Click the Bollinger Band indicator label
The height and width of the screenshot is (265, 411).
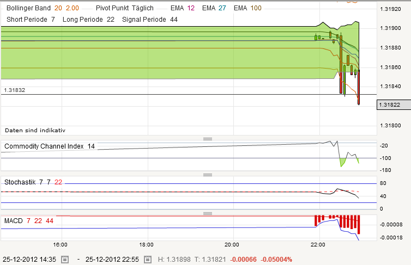tap(28, 8)
